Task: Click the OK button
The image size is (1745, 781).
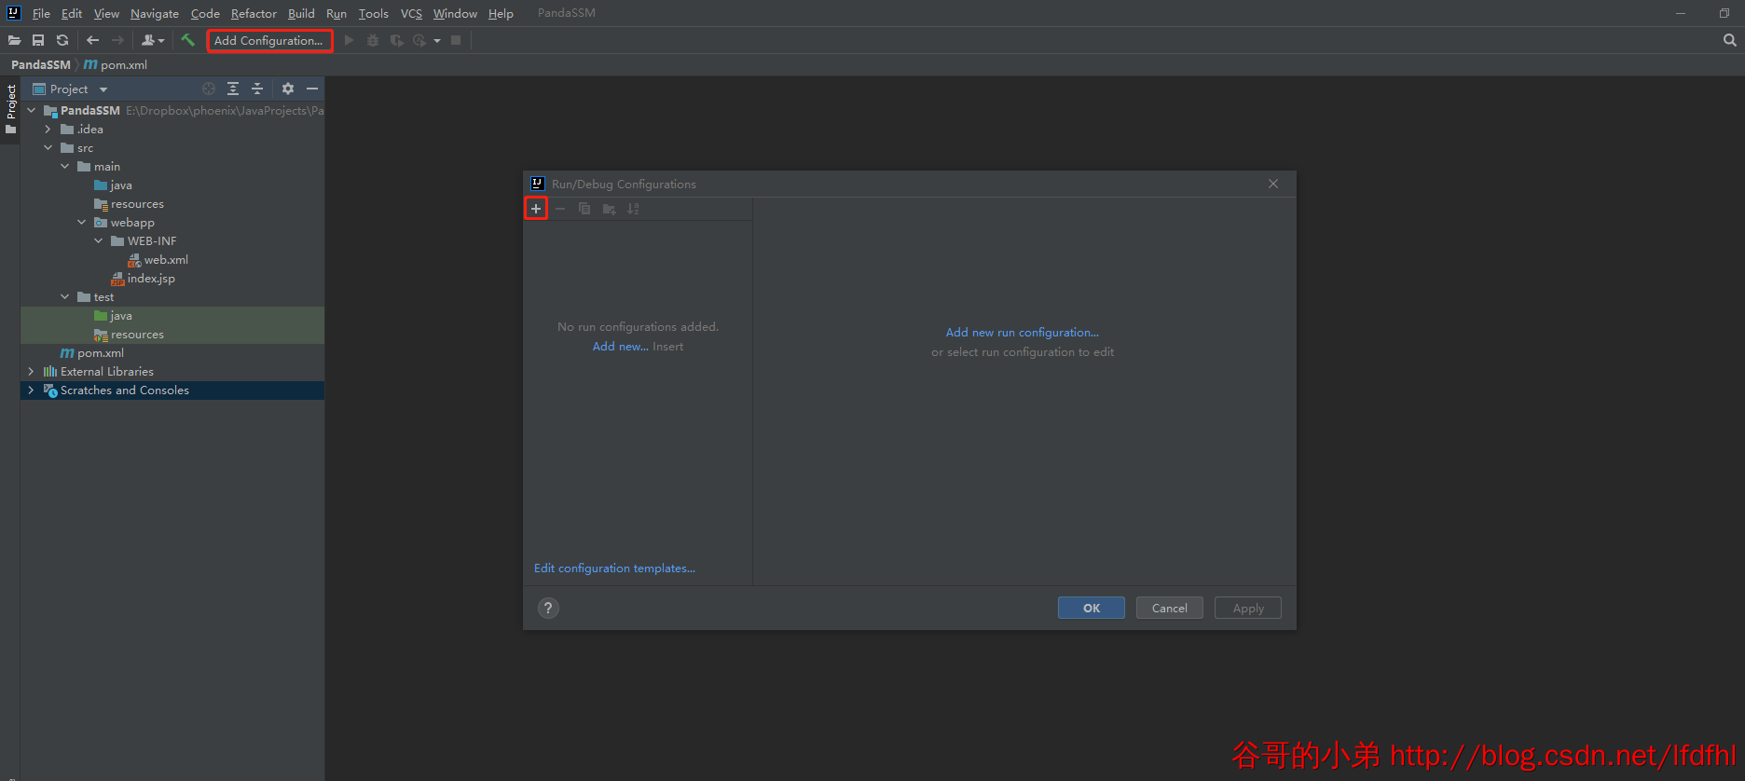Action: 1092,608
